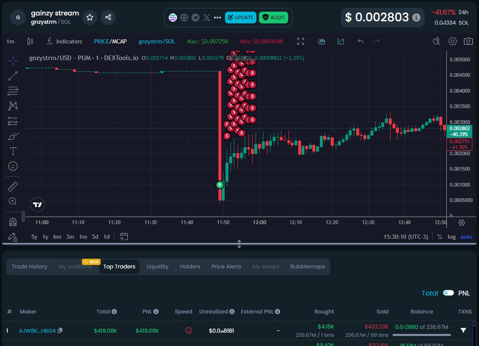
Task: Select the Text annotation tool
Action: click(x=13, y=151)
